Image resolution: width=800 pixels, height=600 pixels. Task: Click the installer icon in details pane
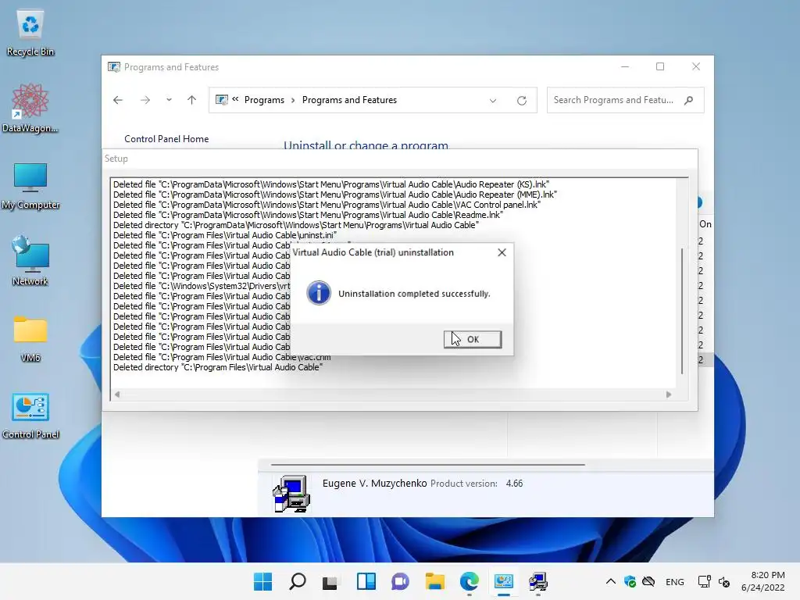pyautogui.click(x=291, y=494)
